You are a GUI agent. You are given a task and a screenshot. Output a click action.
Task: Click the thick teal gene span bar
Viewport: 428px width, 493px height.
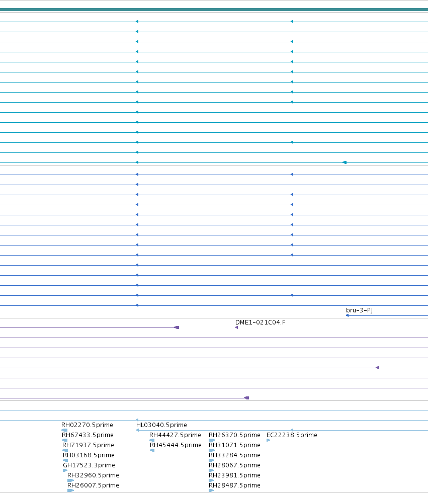click(x=214, y=10)
